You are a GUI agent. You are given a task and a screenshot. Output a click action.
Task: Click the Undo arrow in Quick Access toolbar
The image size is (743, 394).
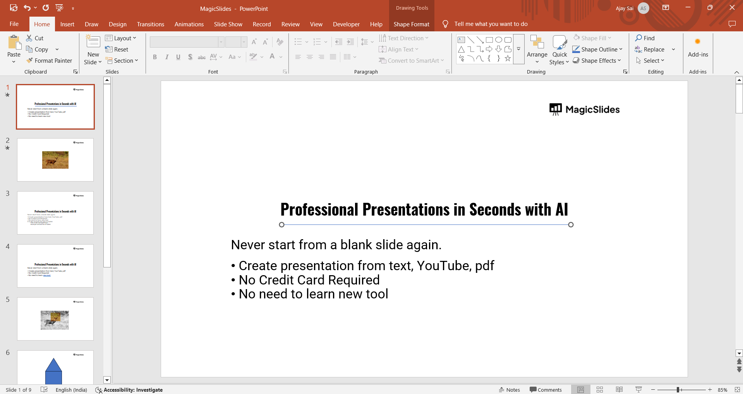[27, 8]
